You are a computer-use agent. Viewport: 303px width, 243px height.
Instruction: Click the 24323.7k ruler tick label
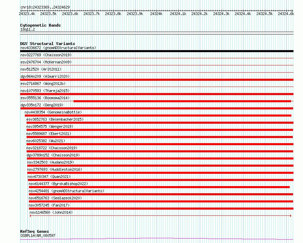[92, 14]
